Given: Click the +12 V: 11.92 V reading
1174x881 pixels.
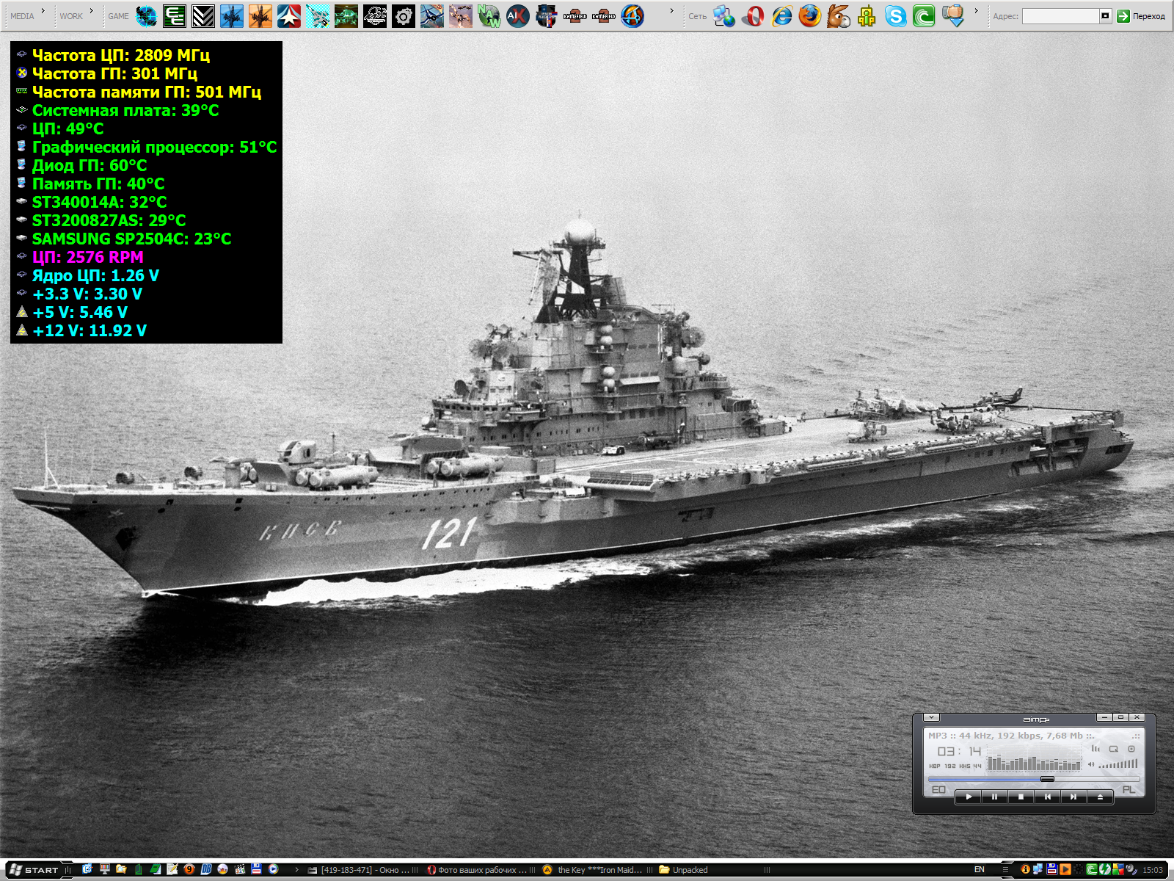Looking at the screenshot, I should click(90, 330).
